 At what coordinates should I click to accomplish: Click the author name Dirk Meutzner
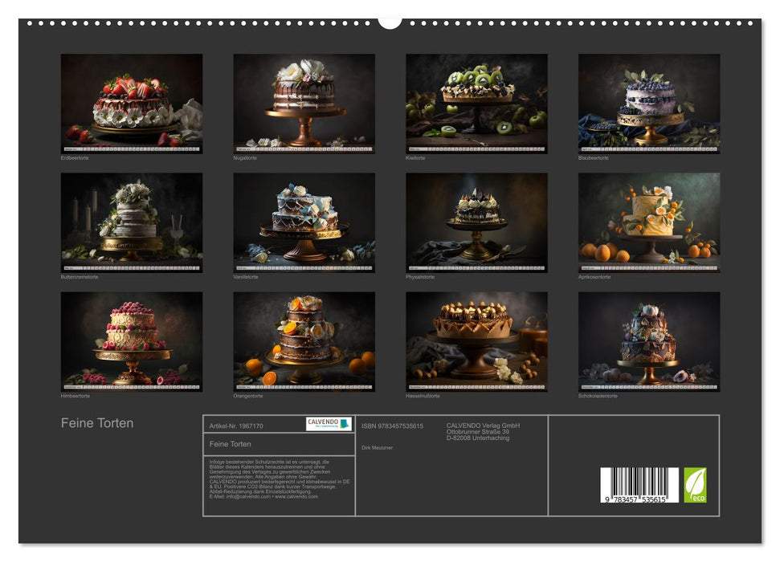click(x=378, y=448)
